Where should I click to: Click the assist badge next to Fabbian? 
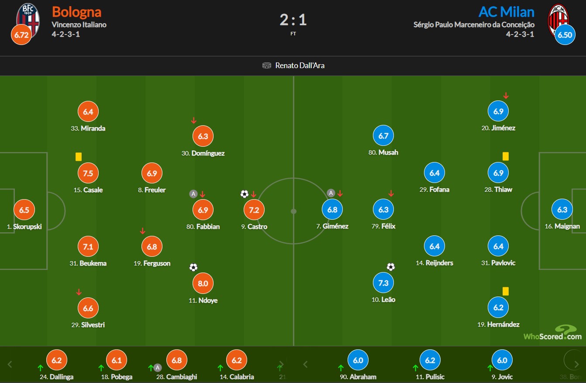[x=193, y=194]
